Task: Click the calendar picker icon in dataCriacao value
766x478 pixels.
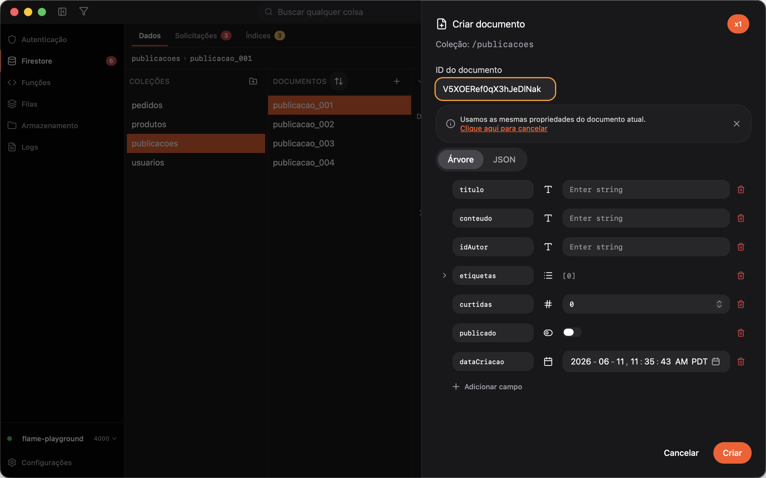Action: 715,361
